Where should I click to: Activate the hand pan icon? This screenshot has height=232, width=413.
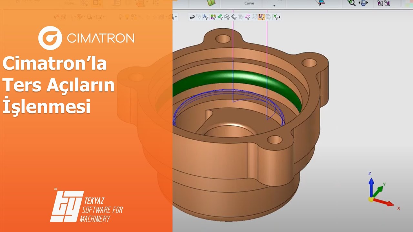click(x=363, y=3)
